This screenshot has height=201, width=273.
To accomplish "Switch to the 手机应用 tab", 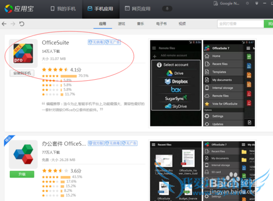I will coord(100,9).
